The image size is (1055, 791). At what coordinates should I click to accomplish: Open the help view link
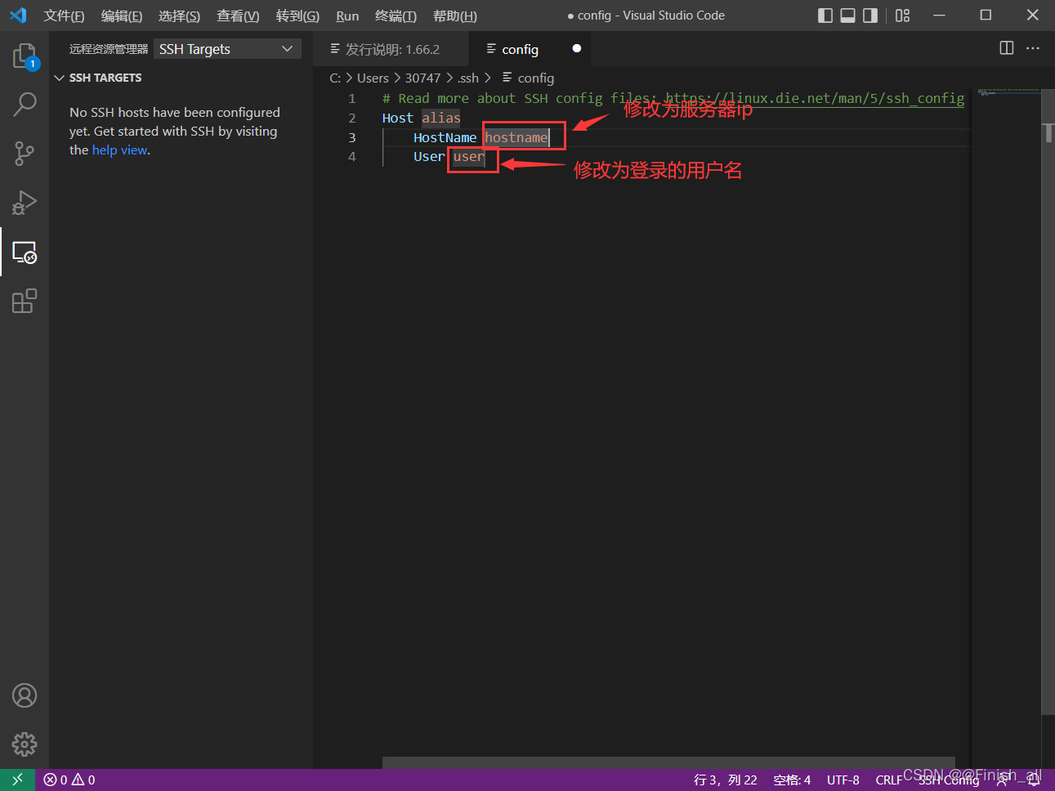[120, 150]
